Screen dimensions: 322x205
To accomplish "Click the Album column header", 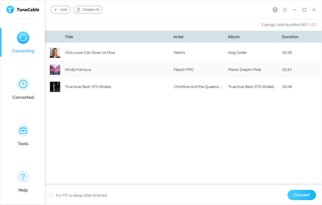I will point(234,37).
